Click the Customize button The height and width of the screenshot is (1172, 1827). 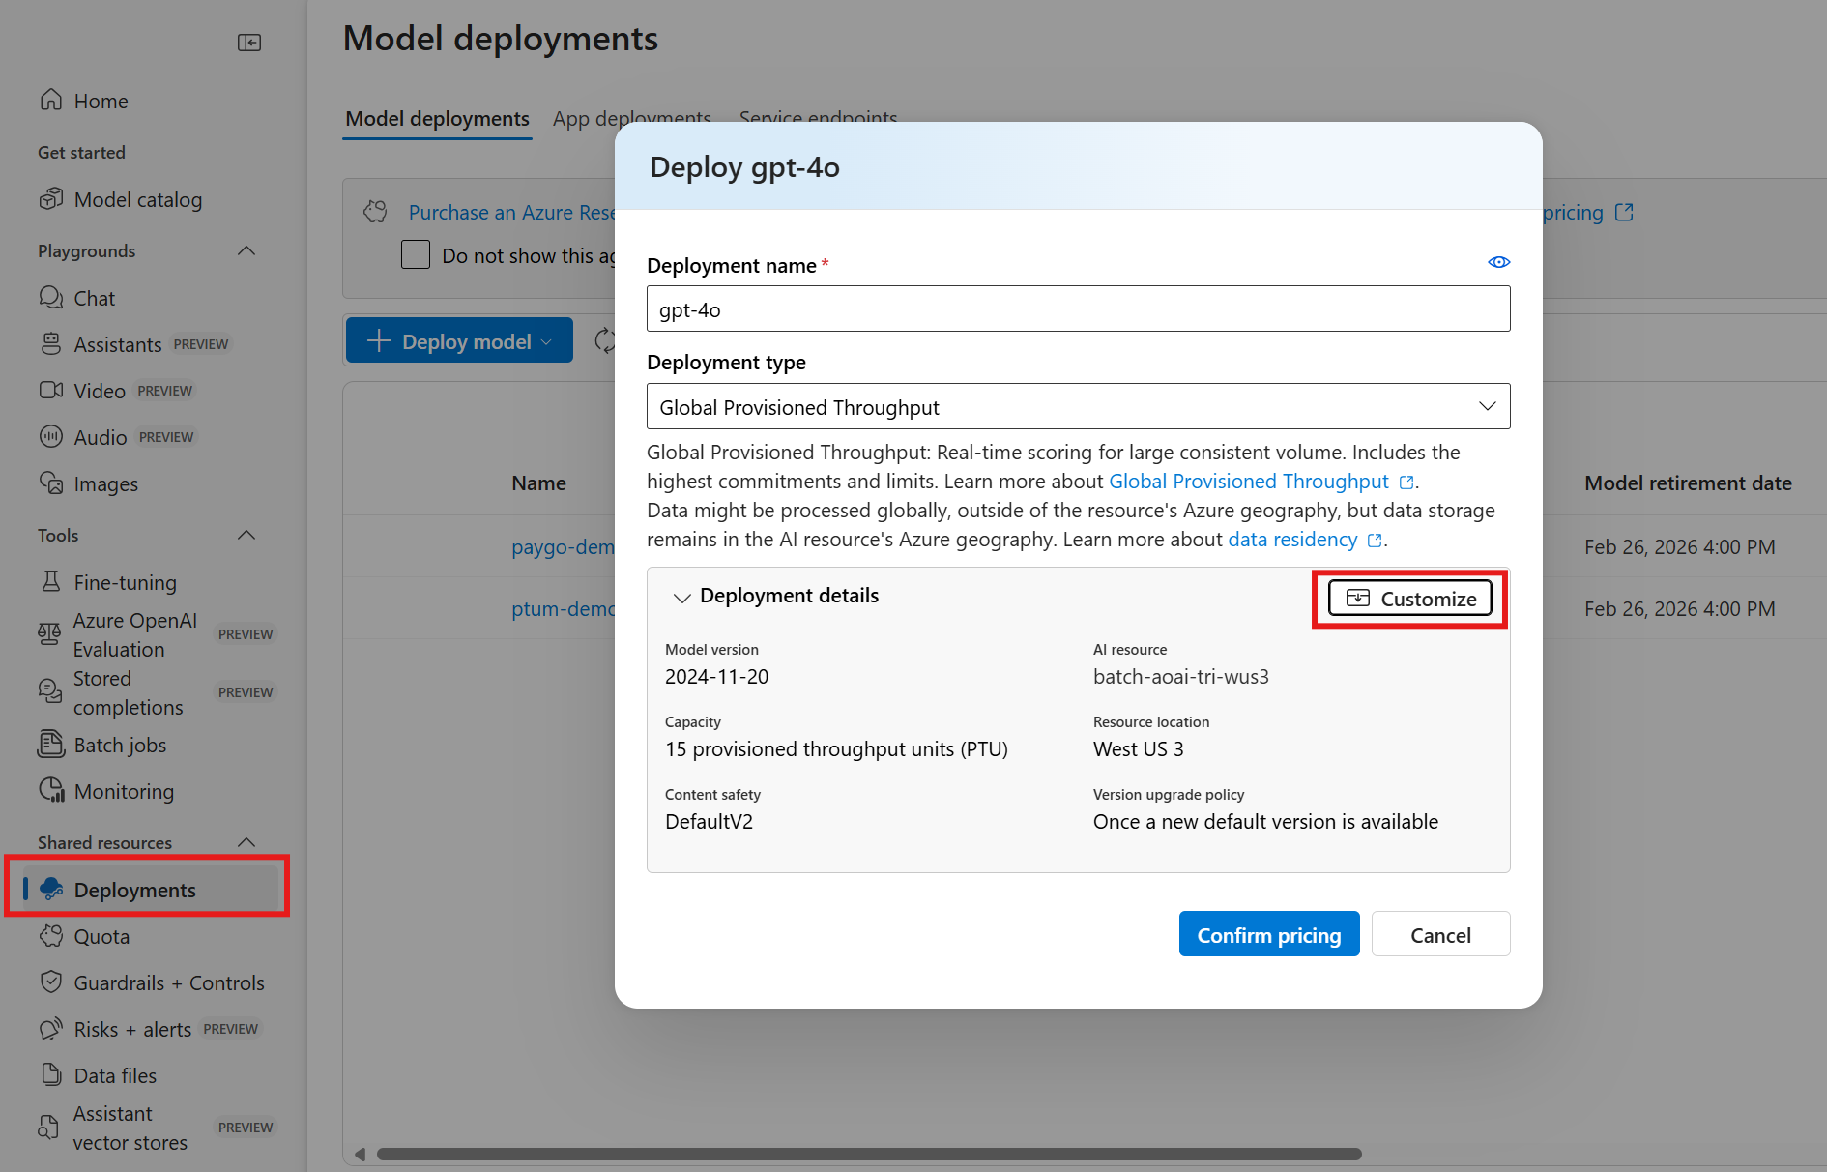point(1410,599)
